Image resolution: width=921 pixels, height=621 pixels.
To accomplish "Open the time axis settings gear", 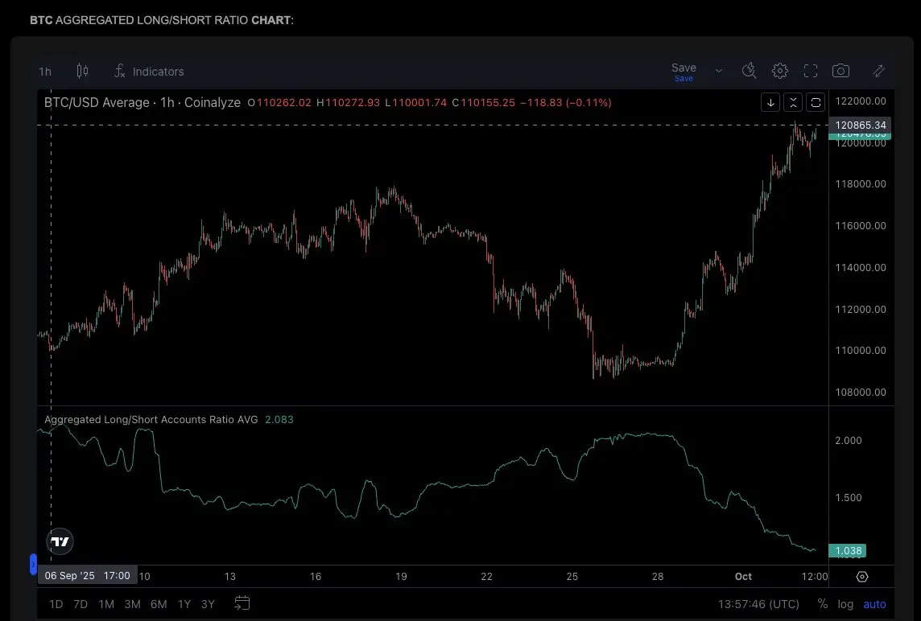I will (862, 577).
